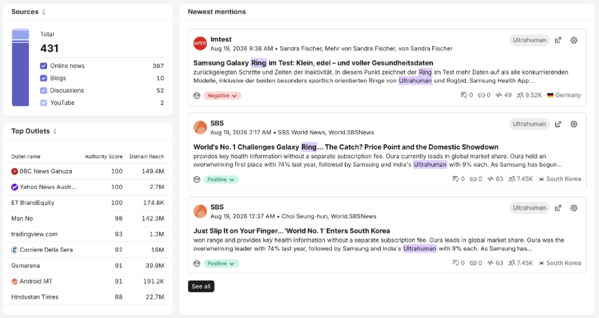The image size is (599, 318).
Task: Click the Gsmarena outlet name
Action: click(x=26, y=265)
